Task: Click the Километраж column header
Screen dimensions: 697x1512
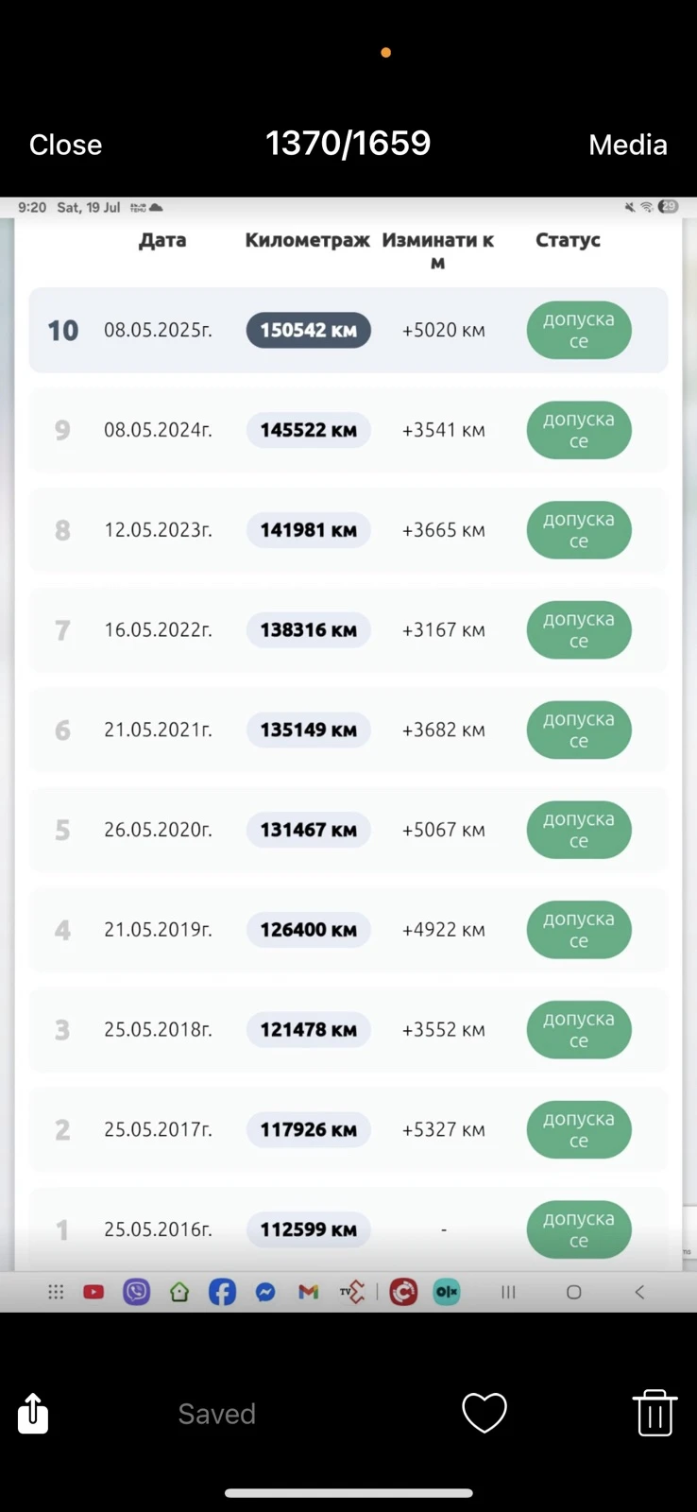Action: click(307, 240)
